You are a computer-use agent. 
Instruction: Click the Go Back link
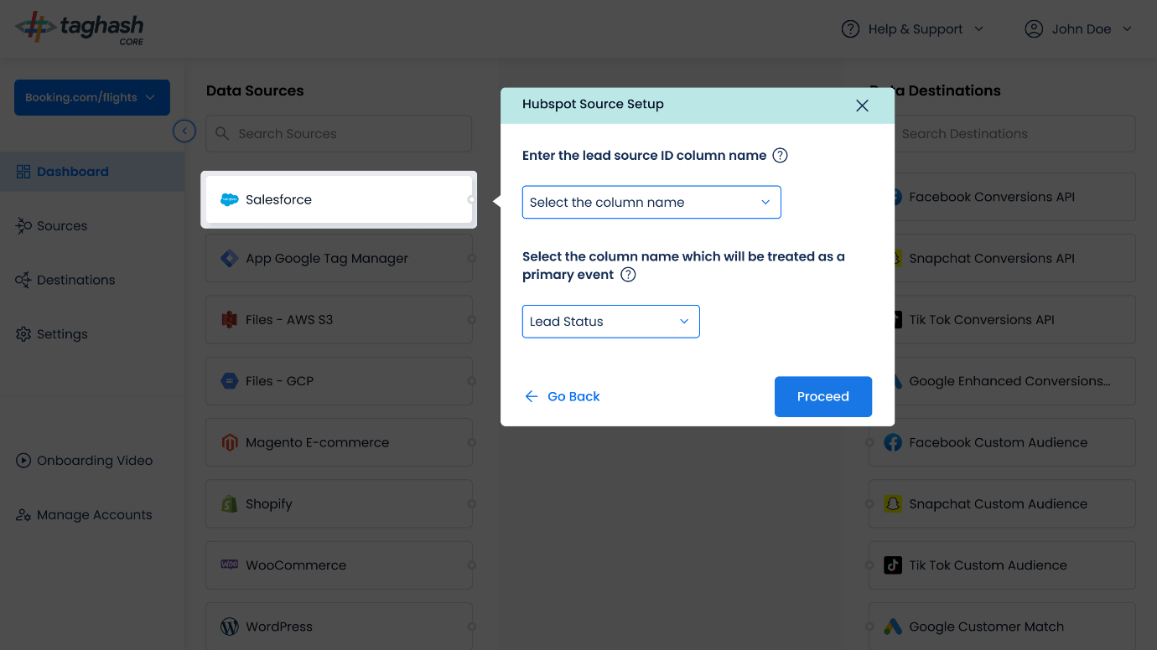tap(563, 396)
